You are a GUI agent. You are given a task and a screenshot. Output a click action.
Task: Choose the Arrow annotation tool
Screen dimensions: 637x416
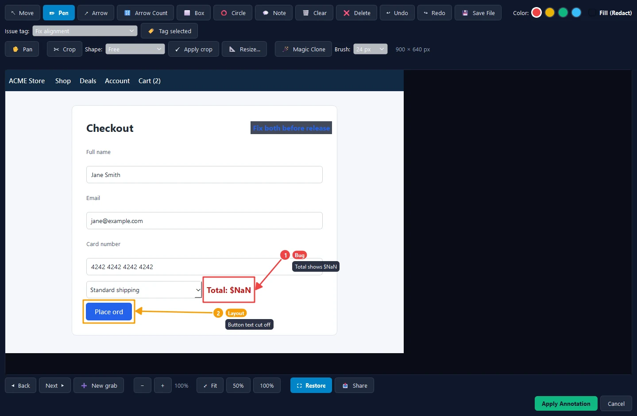point(96,13)
